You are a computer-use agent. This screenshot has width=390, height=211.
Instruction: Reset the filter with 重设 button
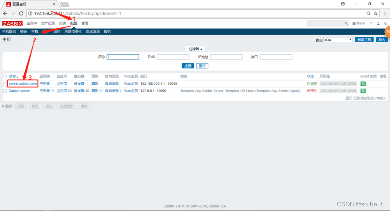(202, 66)
